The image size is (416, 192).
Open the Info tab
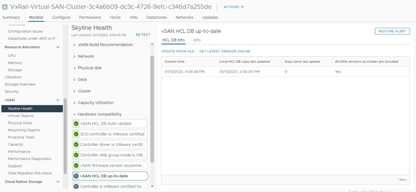pos(197,40)
